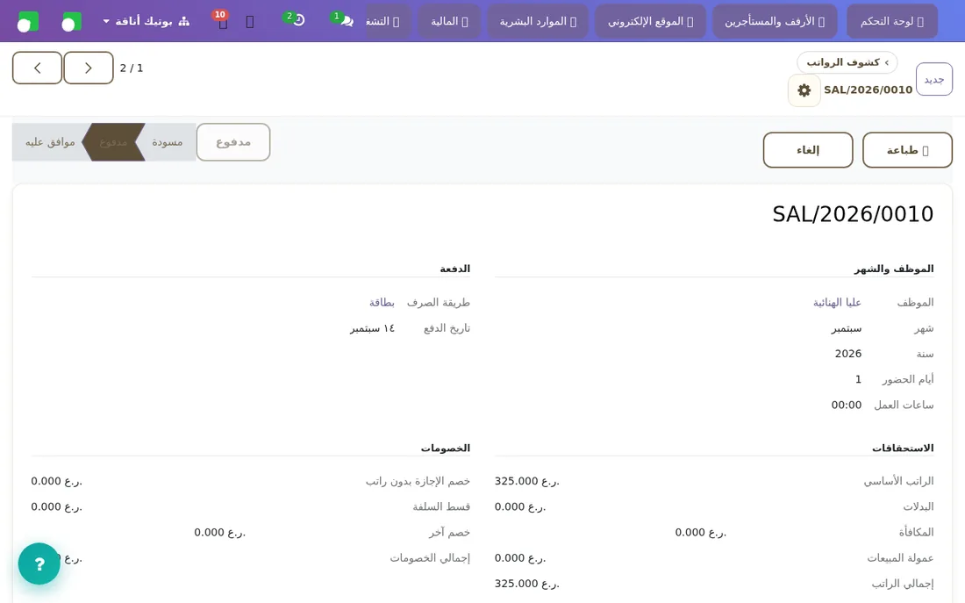965x603 pixels.
Task: Click the أيام الحضور value 1
Action: (x=858, y=379)
